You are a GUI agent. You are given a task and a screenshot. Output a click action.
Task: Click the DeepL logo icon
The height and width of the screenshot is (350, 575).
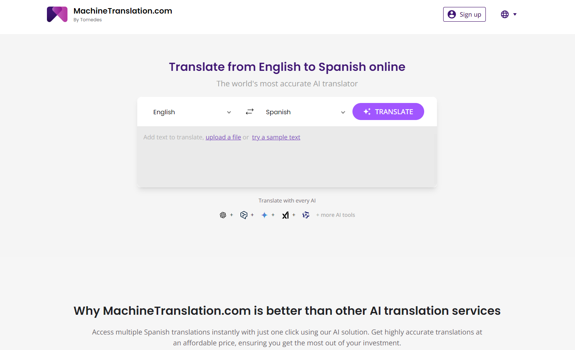click(243, 215)
